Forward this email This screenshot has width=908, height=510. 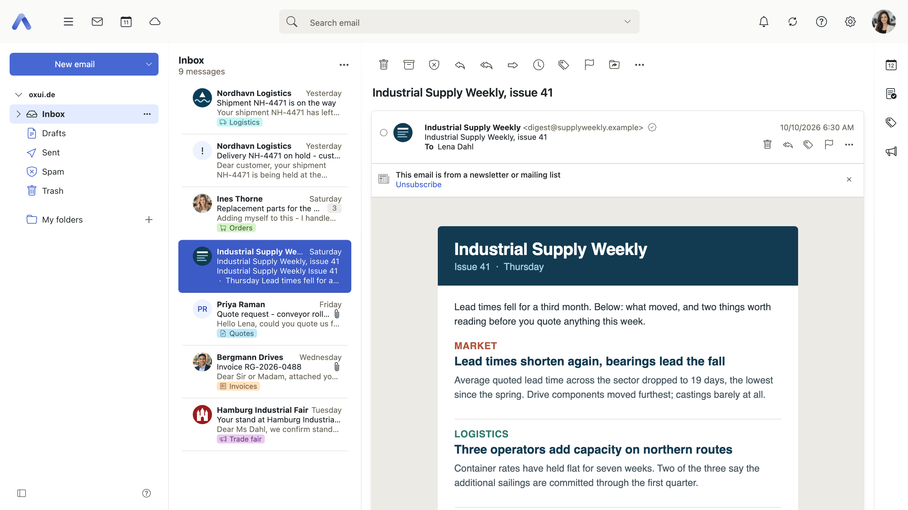pos(513,65)
